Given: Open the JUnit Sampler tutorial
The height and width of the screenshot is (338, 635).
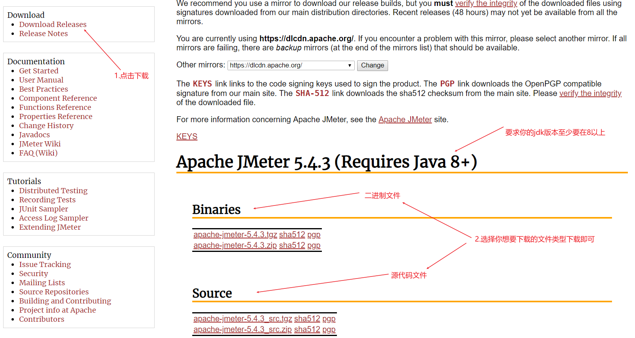Looking at the screenshot, I should pyautogui.click(x=44, y=209).
